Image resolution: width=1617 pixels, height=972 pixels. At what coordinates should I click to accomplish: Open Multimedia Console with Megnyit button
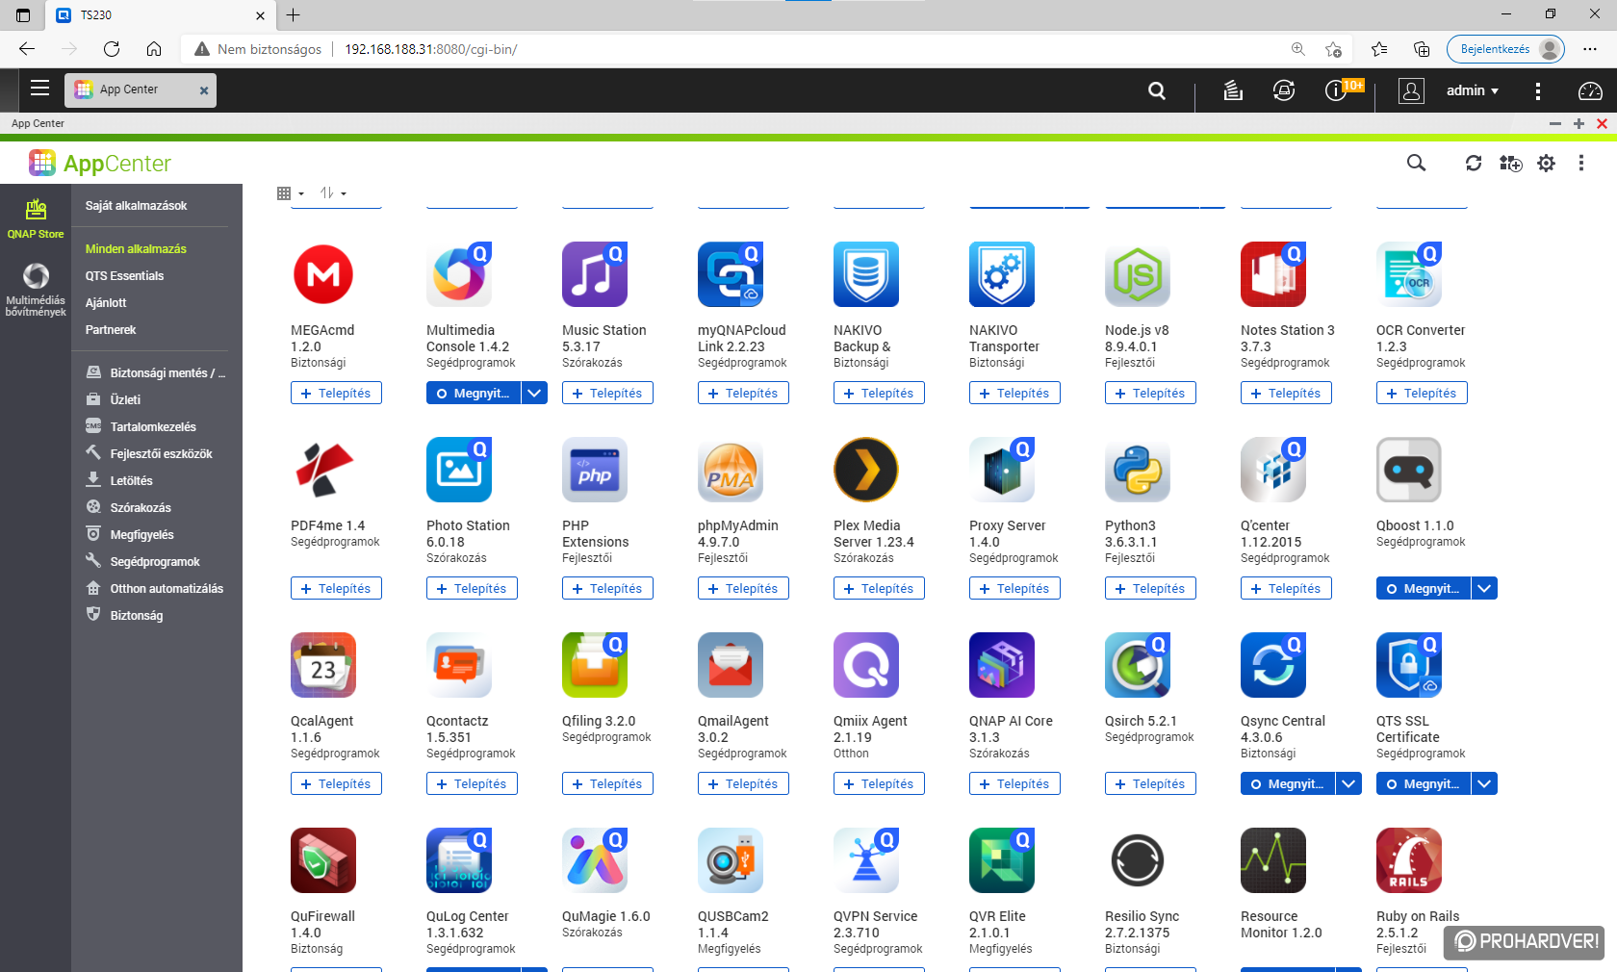[474, 393]
